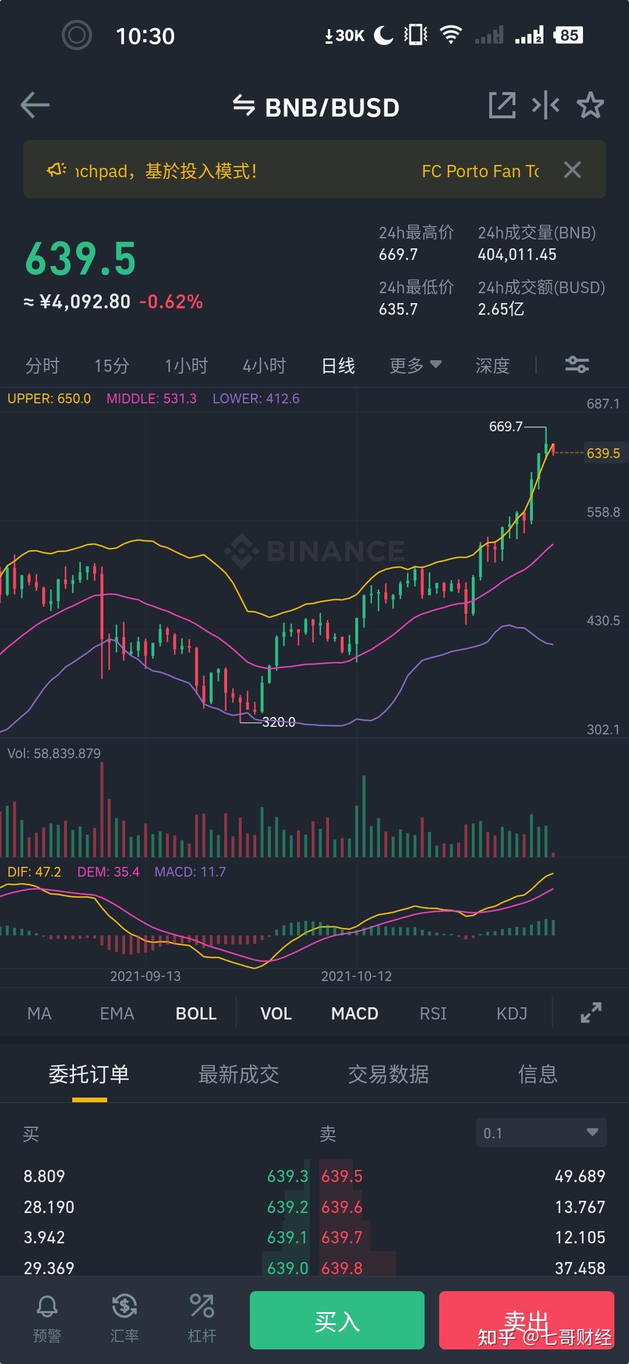
Task: Switch chart to 4小时 interval
Action: coord(264,365)
